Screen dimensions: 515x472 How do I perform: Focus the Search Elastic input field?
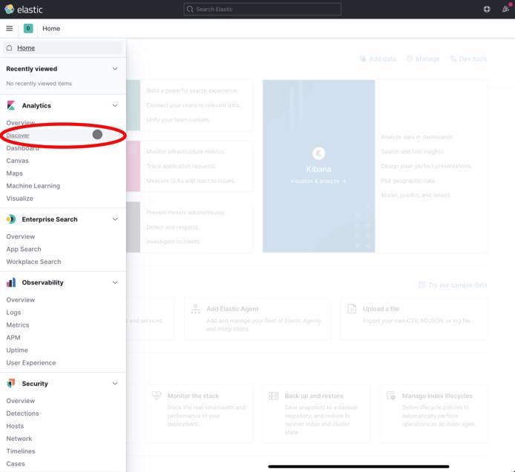[x=263, y=9]
